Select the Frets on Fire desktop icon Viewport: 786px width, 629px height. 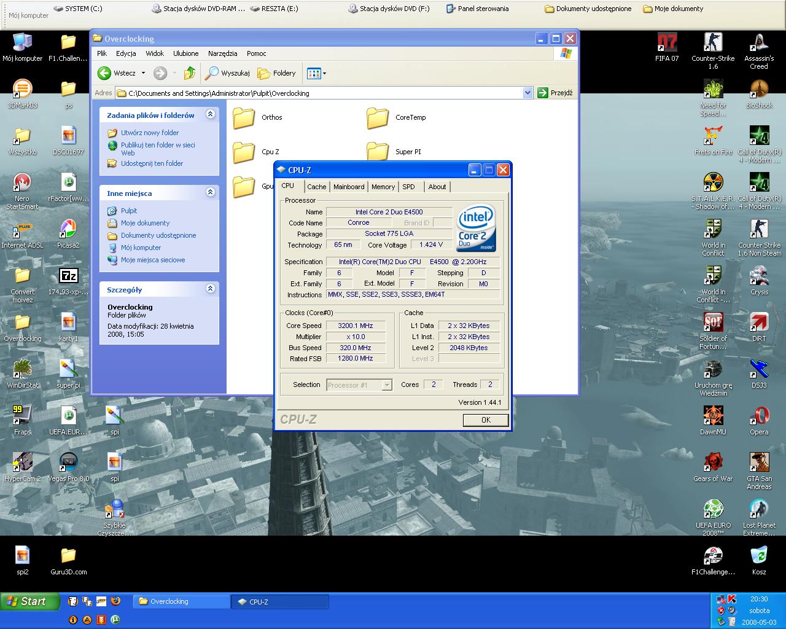[713, 141]
